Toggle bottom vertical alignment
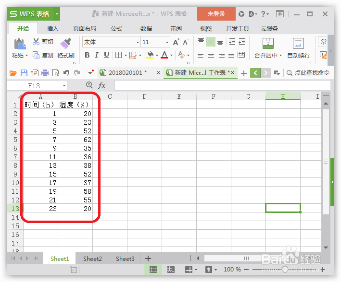341x282 pixels. (220, 42)
